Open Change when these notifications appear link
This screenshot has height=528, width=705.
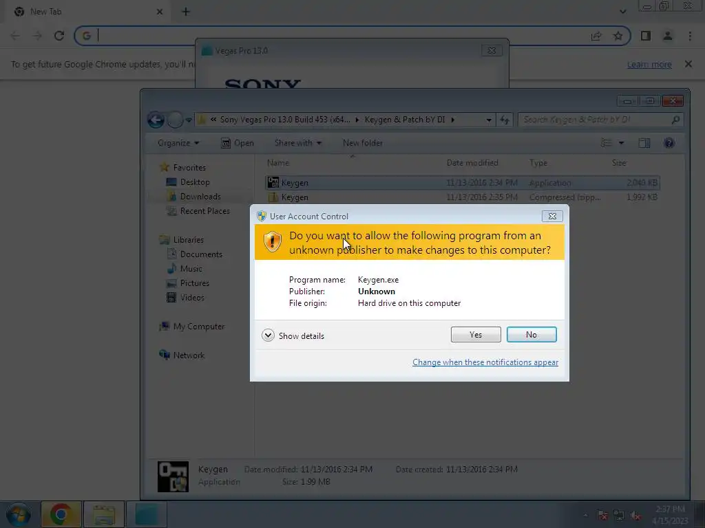485,362
